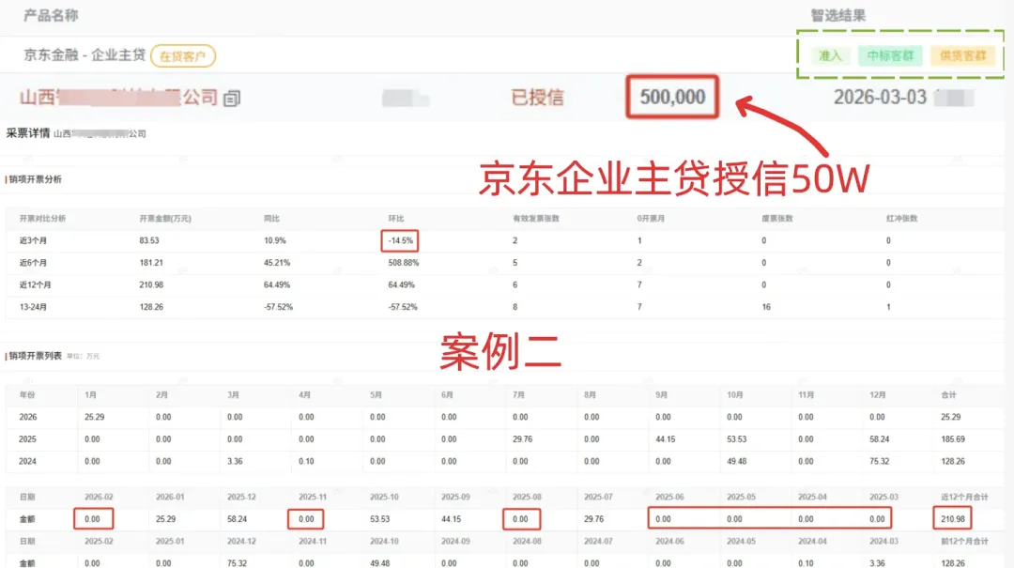Click the 近12个月合计 header
The width and height of the screenshot is (1014, 568).
point(964,497)
